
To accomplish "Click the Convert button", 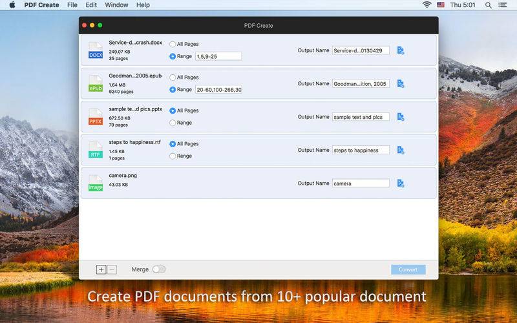I will (408, 269).
